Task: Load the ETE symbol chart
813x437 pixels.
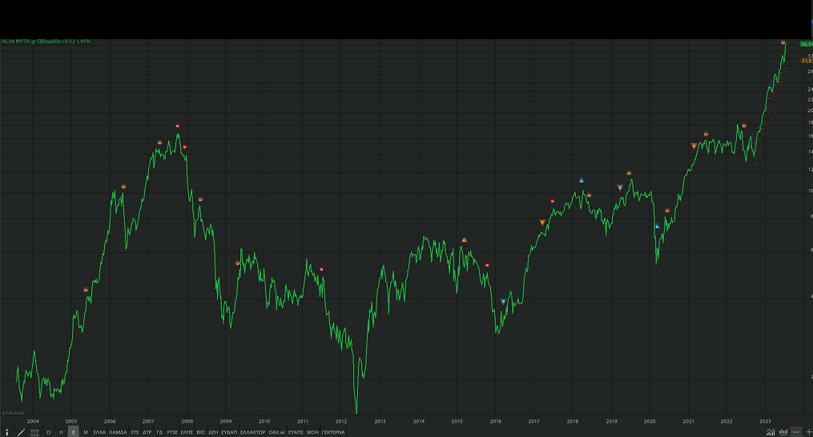Action: pos(135,432)
